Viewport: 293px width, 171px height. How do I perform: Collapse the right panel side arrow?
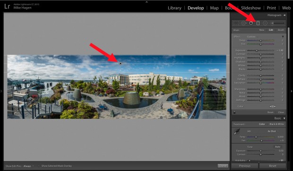tap(292, 91)
